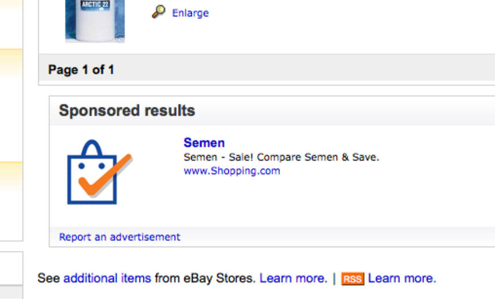
Task: Click the Shopping.com bag logo icon
Action: pyautogui.click(x=99, y=172)
